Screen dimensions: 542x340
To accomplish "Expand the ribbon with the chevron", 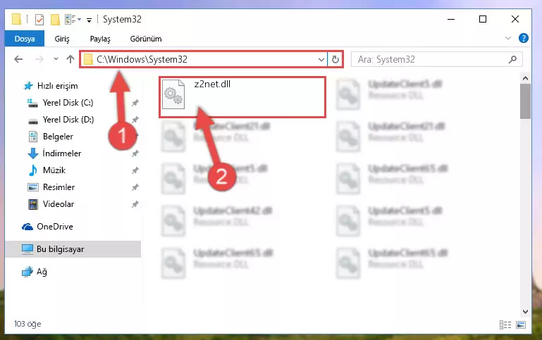I will coord(507,38).
